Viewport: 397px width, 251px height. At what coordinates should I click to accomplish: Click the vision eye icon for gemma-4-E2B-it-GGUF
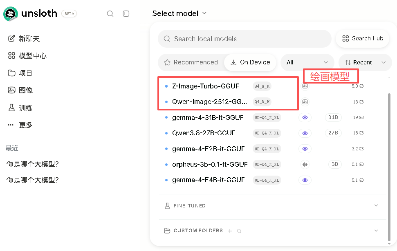click(305, 149)
